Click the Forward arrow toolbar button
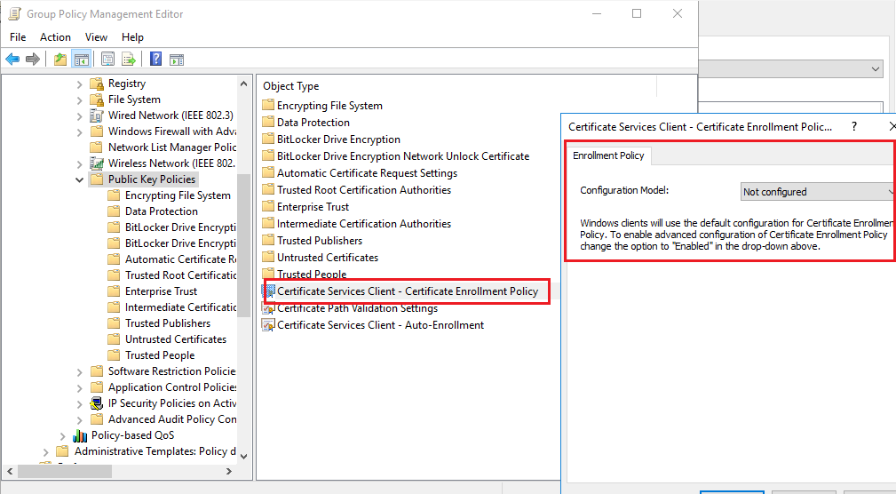This screenshot has width=896, height=494. pos(33,59)
